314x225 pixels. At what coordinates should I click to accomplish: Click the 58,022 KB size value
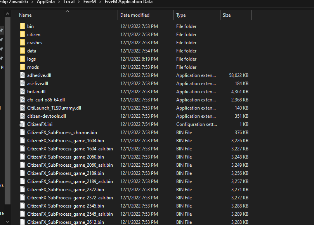(x=239, y=75)
